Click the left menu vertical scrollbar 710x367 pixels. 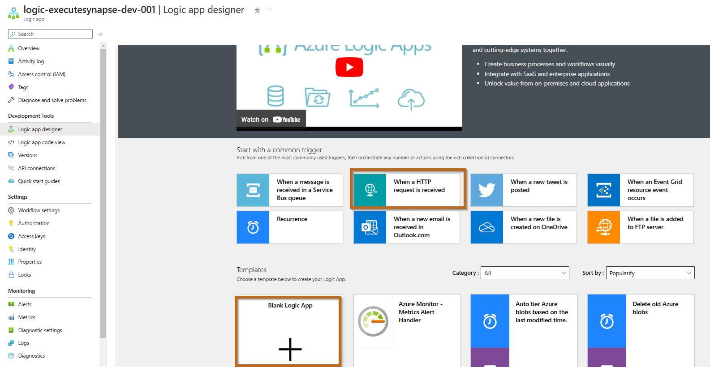[x=103, y=192]
